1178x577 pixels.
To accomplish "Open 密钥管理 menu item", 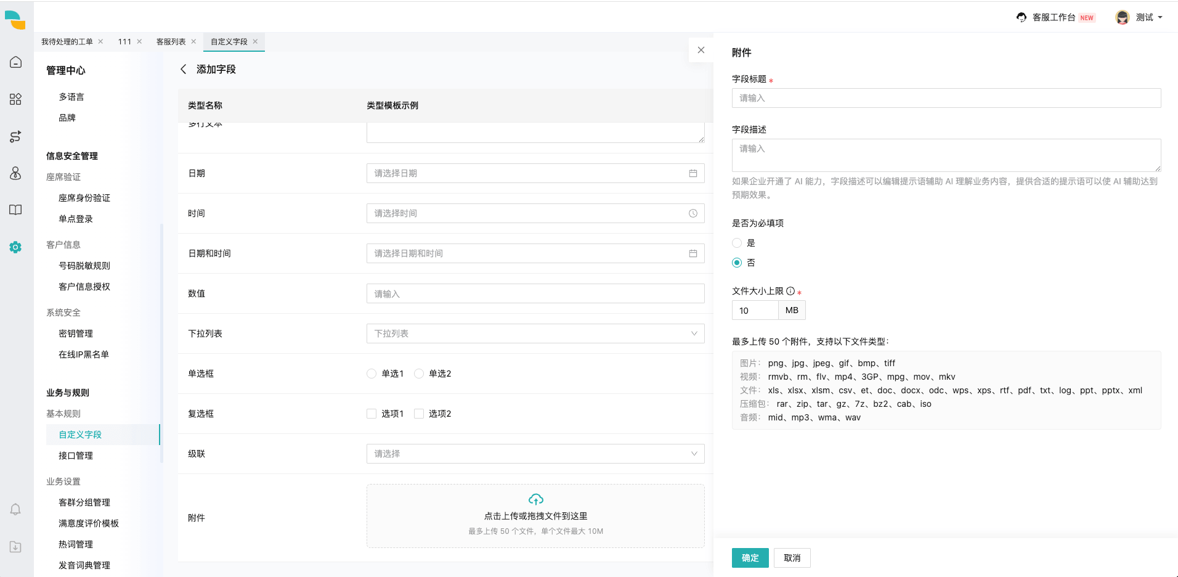I will point(76,334).
